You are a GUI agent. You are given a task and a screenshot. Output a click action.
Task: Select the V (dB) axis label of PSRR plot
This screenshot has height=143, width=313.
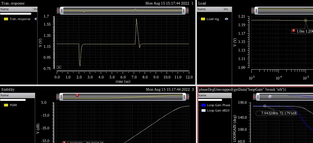click(38, 129)
